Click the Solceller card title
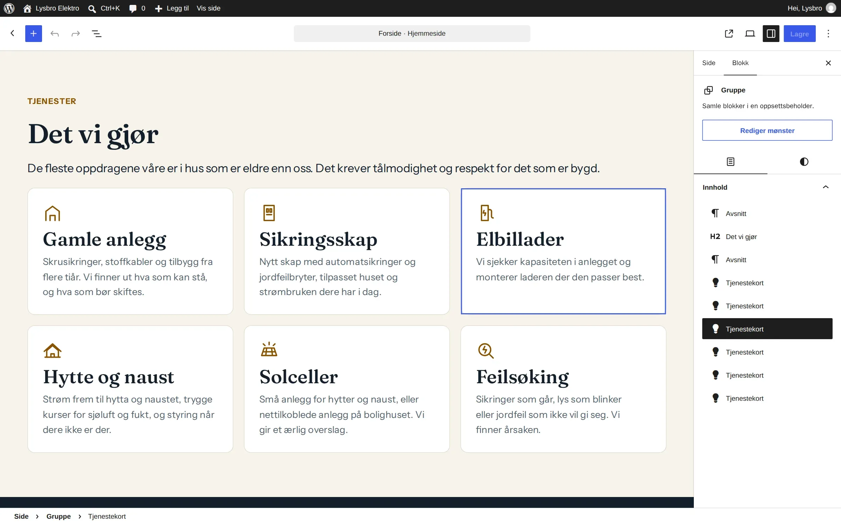The width and height of the screenshot is (841, 525). (x=299, y=377)
